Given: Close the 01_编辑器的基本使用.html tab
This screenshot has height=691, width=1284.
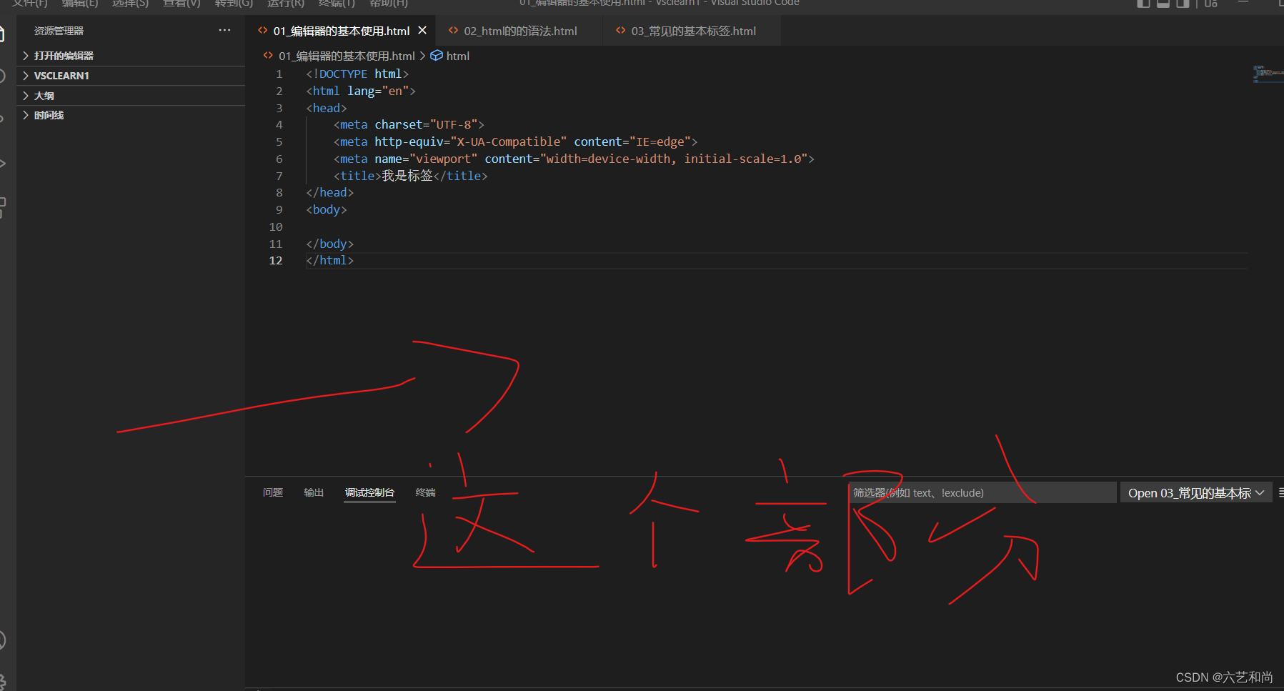Looking at the screenshot, I should pyautogui.click(x=422, y=30).
